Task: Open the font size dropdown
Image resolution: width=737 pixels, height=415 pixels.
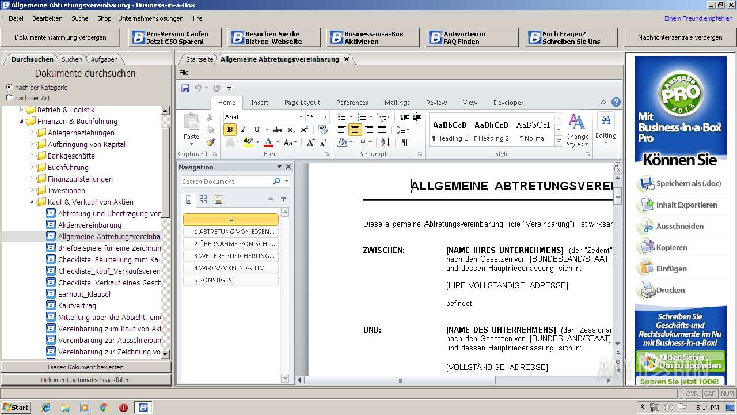Action: coord(325,116)
